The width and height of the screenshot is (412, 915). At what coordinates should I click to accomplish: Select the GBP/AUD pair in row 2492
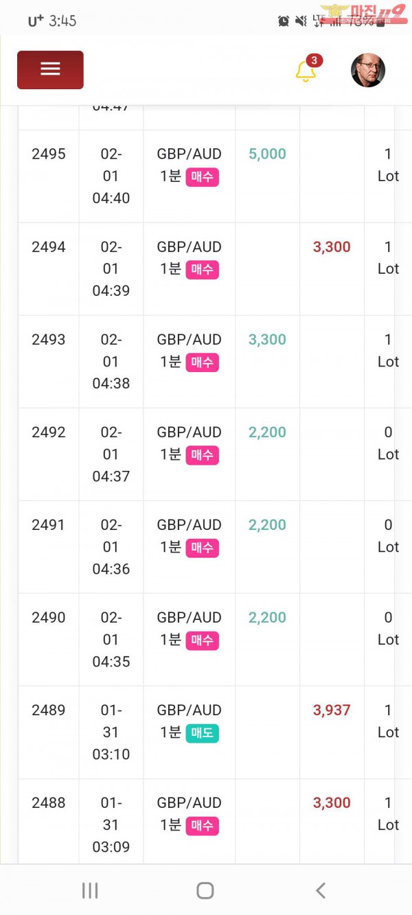point(189,432)
